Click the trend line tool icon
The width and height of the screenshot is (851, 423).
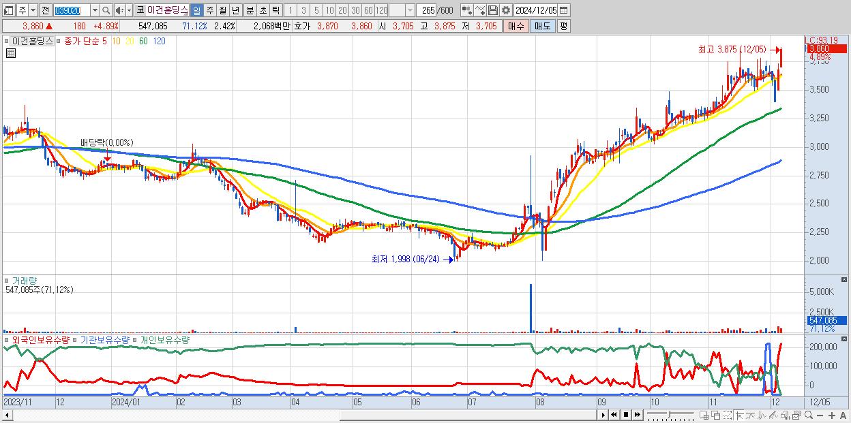[751, 415]
